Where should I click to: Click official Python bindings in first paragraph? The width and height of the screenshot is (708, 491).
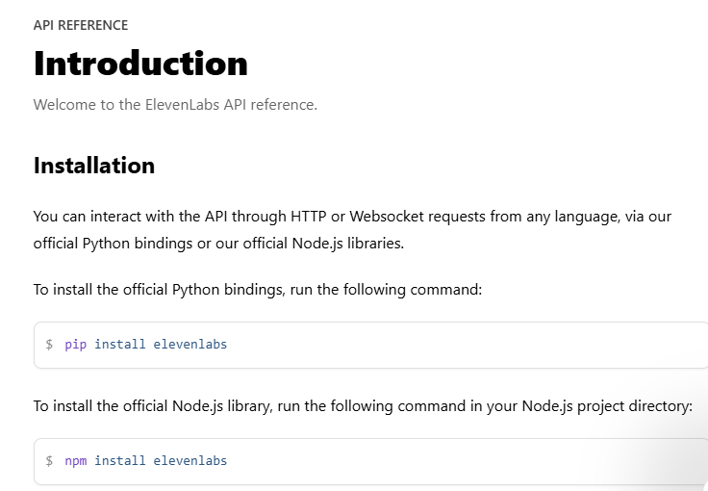click(x=113, y=244)
